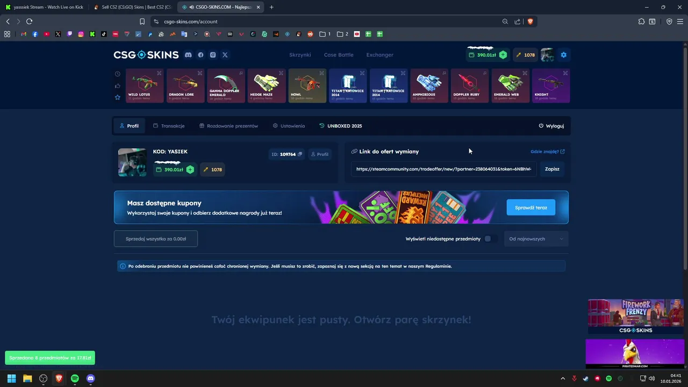Switch to the Sell CS2 Skins browser tab

[132, 7]
